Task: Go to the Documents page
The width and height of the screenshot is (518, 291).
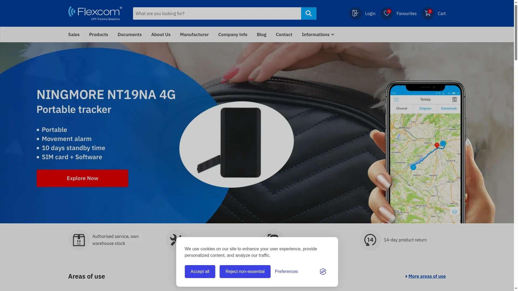Action: (129, 34)
